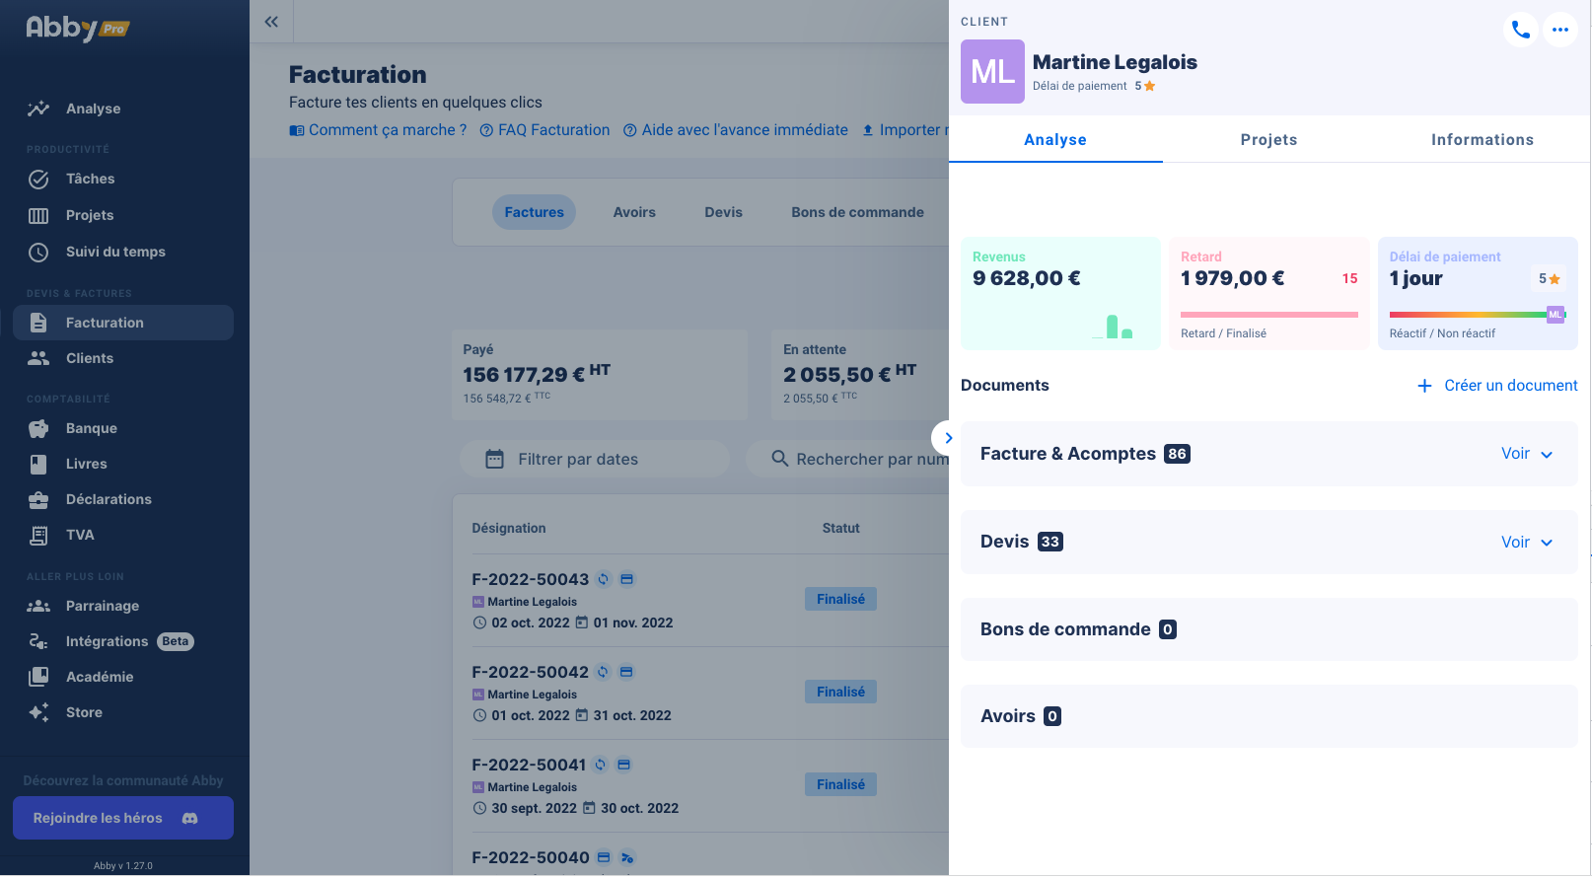The height and width of the screenshot is (879, 1592).
Task: Close client panel using side arrow handle
Action: tap(947, 438)
